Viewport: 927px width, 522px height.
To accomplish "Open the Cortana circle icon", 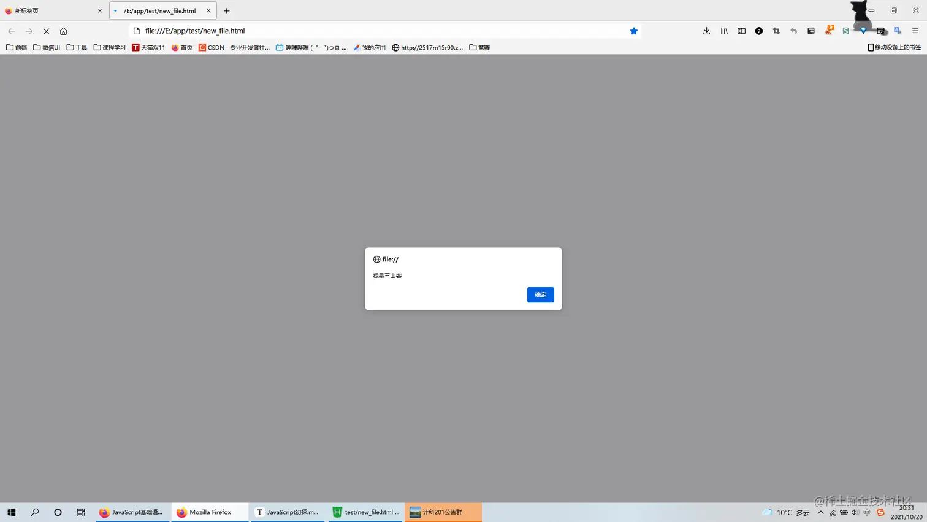I will [58, 512].
